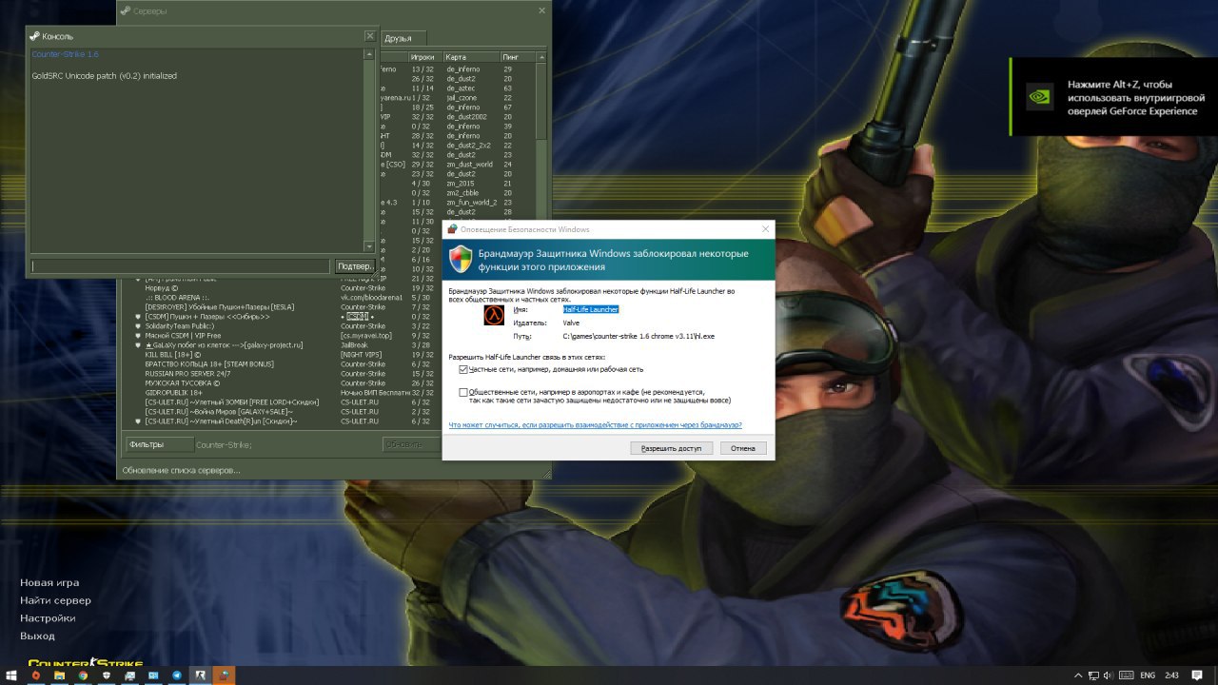
Task: Click the taskbar clock showing 2:43
Action: pos(1171,675)
